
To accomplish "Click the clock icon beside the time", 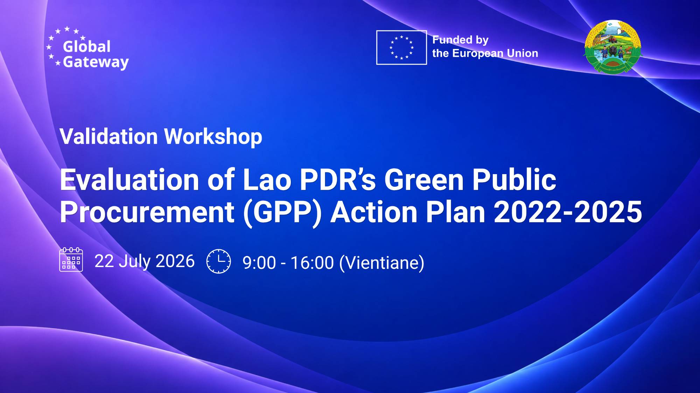I will click(219, 261).
